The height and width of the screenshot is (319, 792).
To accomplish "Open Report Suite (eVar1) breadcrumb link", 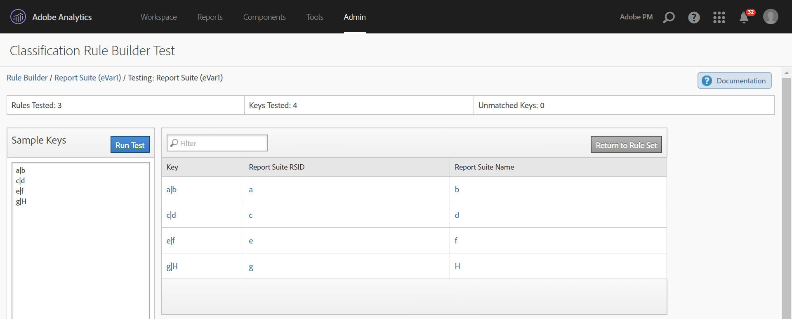I will tap(87, 78).
